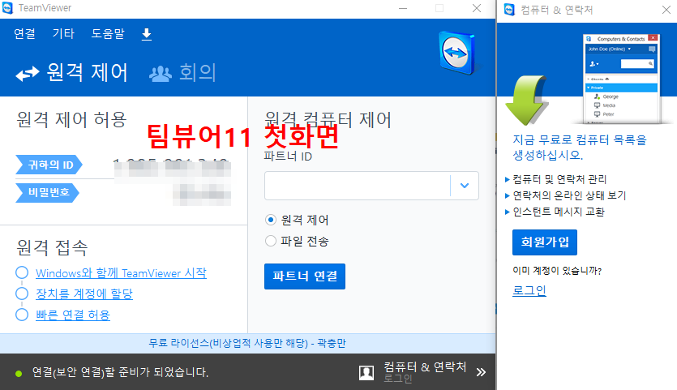Click the 로그인 link in contacts panel
The width and height of the screenshot is (677, 390).
(x=529, y=290)
